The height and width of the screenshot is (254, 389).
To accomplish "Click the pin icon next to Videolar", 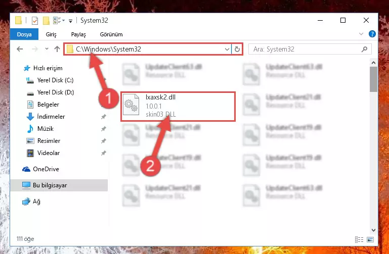I will 104,153.
